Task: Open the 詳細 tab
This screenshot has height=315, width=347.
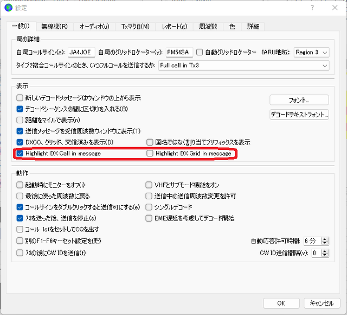Action: click(253, 27)
